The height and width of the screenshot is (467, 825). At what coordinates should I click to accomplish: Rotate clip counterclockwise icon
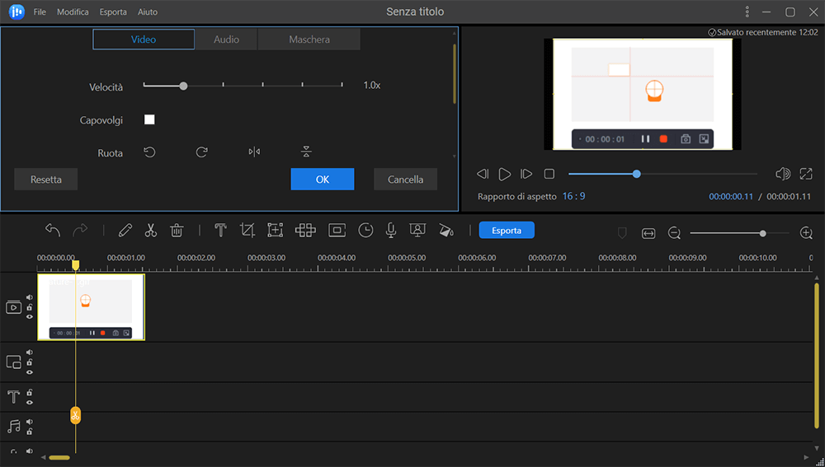(149, 152)
